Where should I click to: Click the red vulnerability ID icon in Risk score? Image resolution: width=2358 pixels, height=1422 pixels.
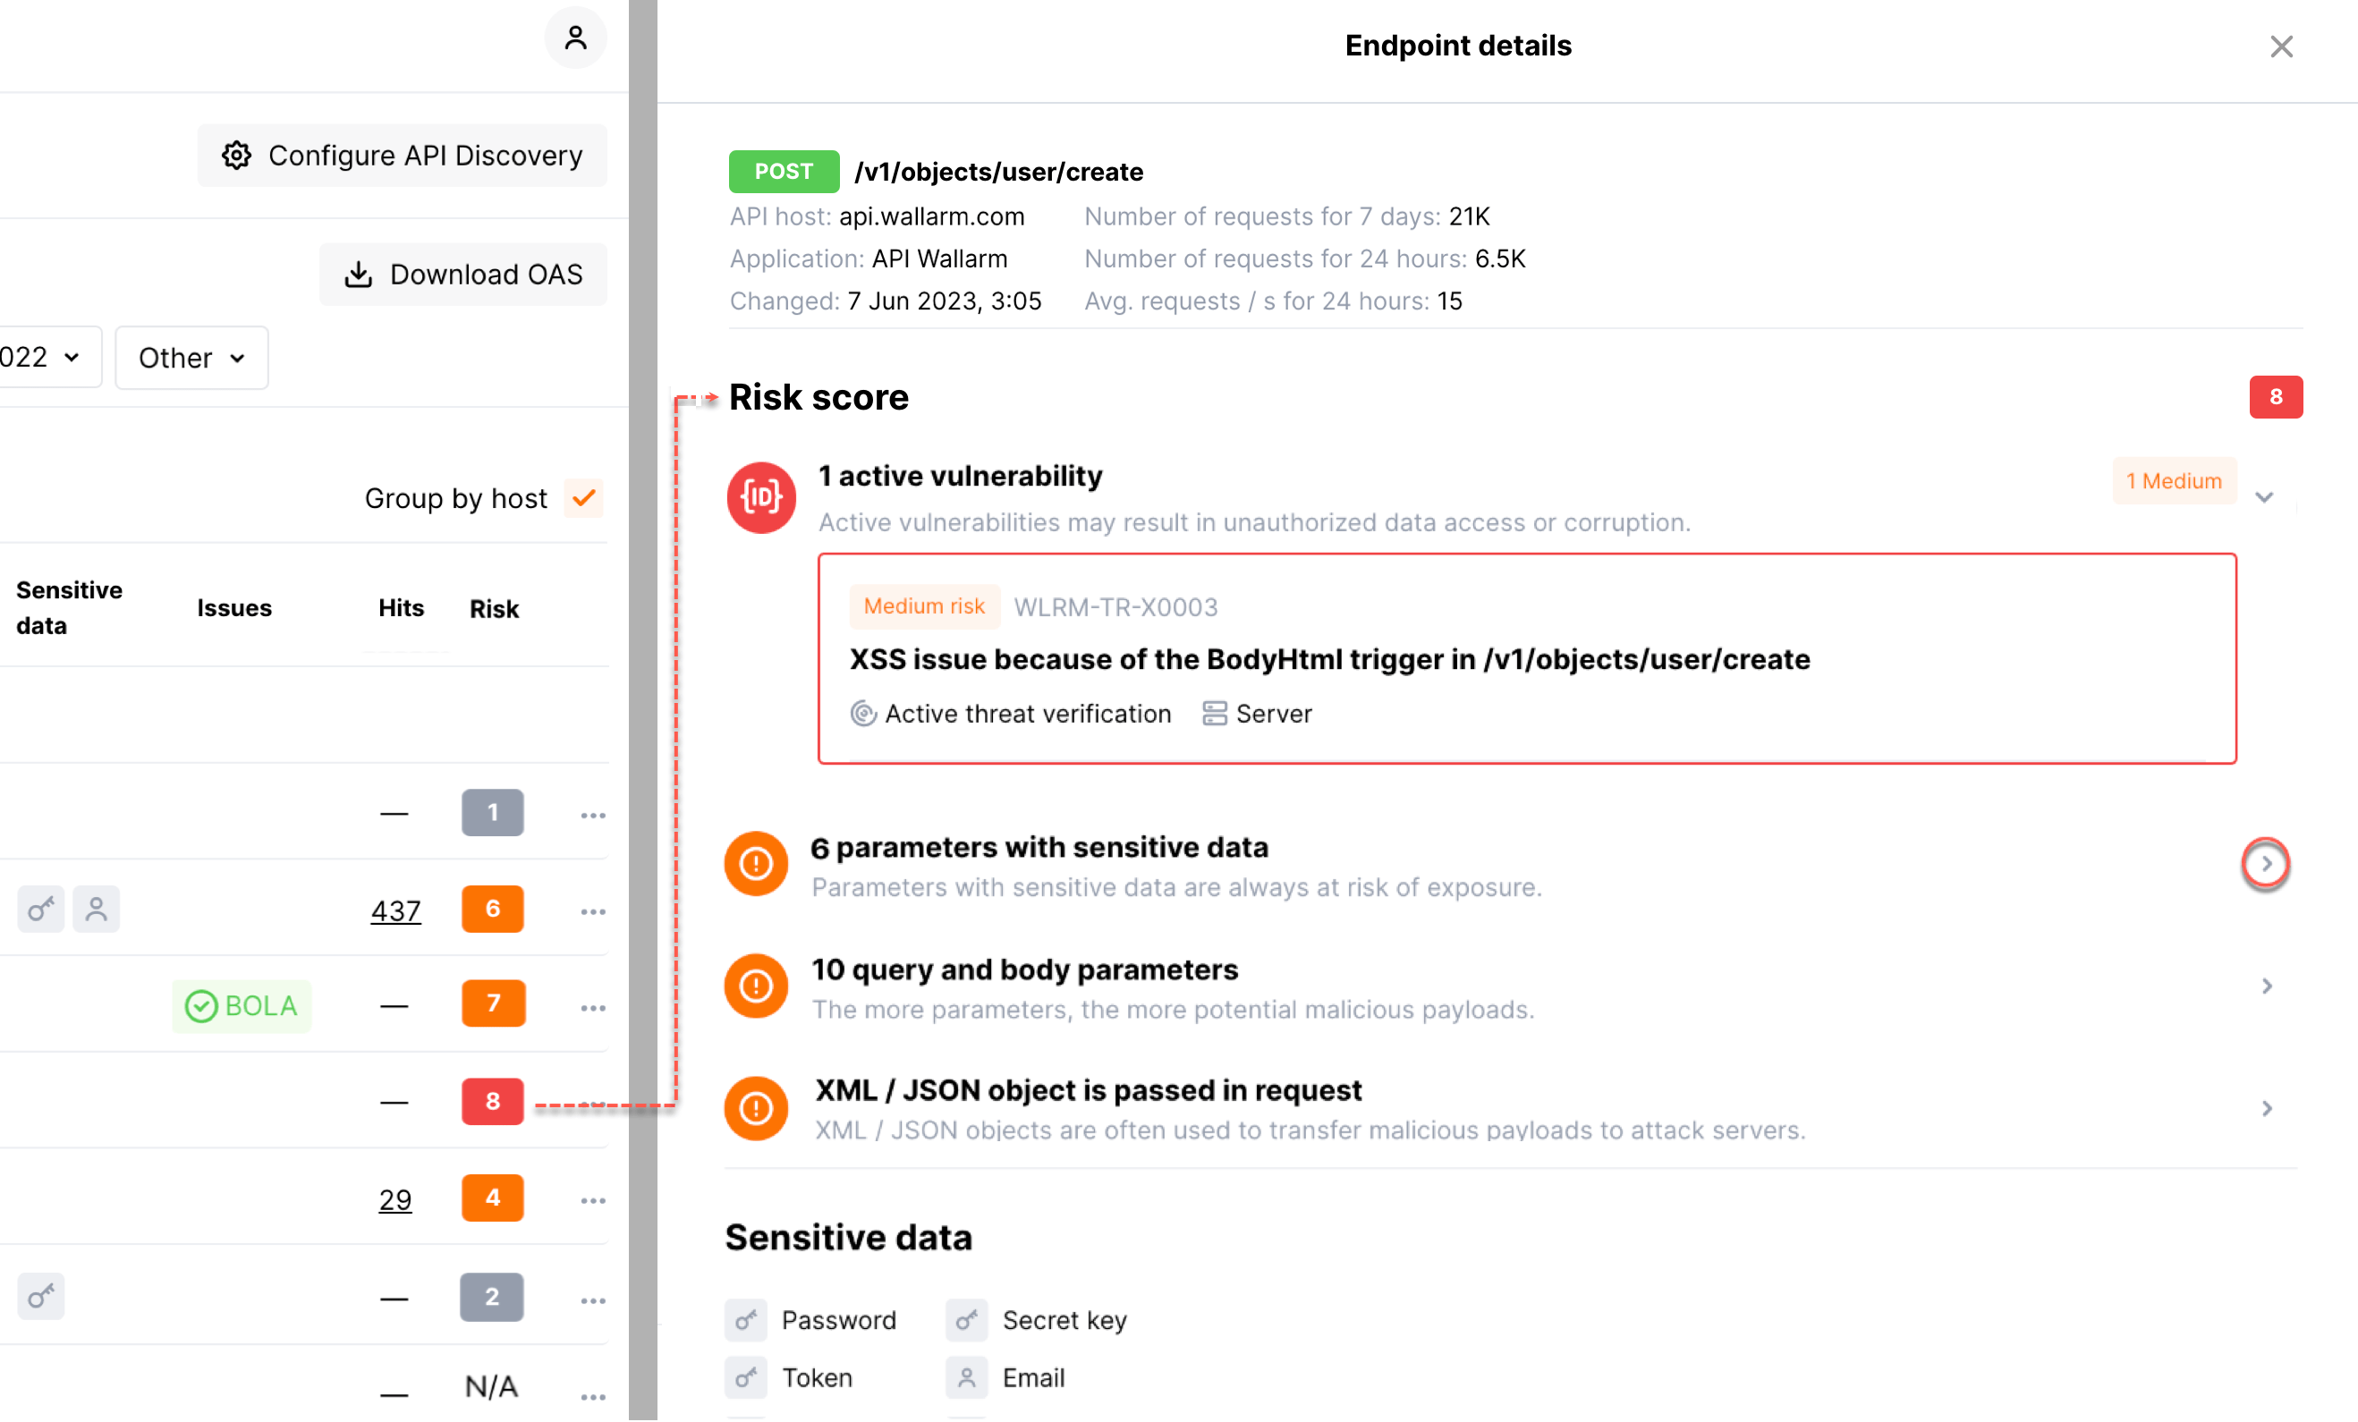point(759,496)
